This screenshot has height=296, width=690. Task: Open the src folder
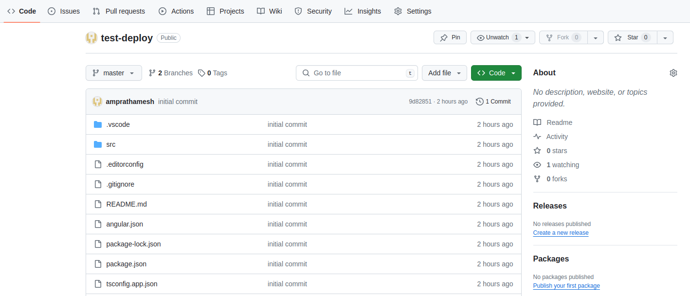coord(110,144)
